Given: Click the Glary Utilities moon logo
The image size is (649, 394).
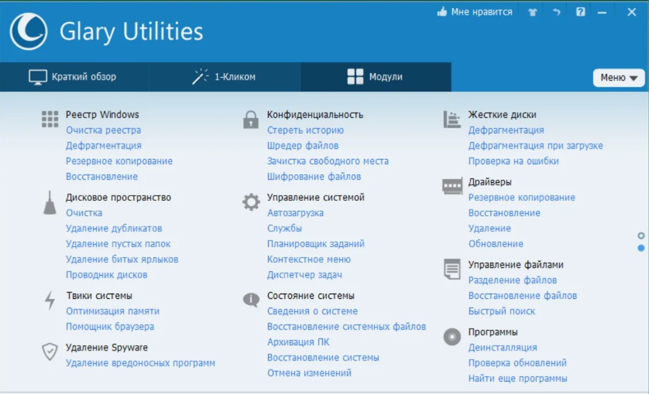Looking at the screenshot, I should click(x=29, y=31).
